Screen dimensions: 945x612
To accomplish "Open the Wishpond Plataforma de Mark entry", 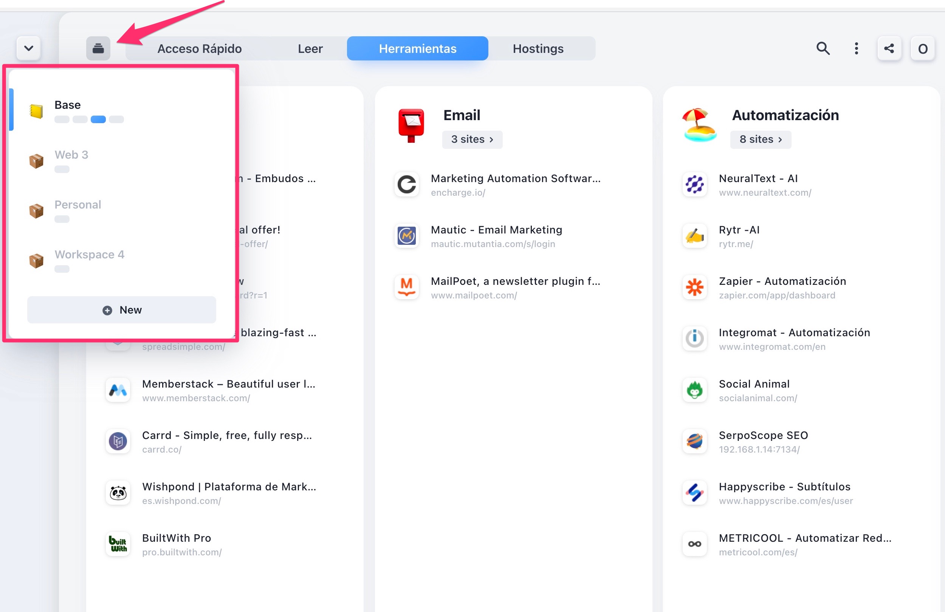I will pos(229,487).
